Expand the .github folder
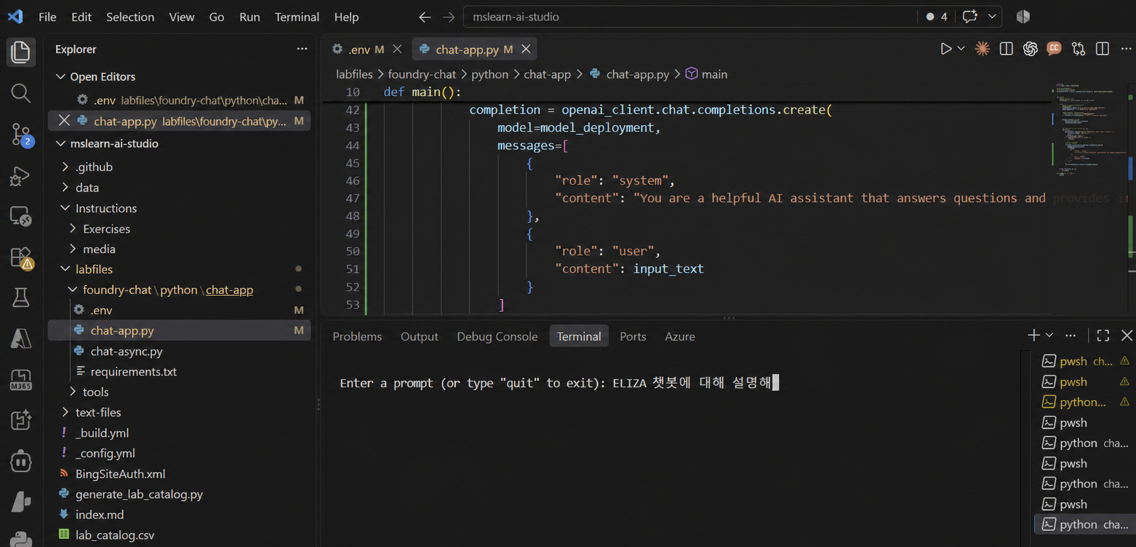The width and height of the screenshot is (1136, 547). point(65,167)
